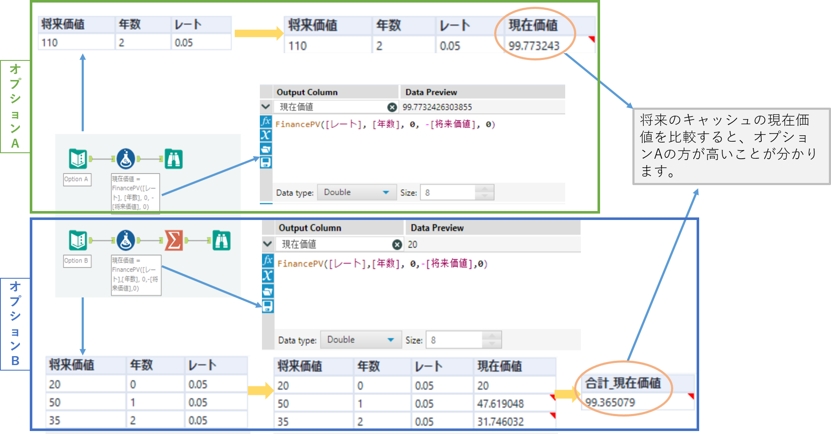
Task: Click the FinancePV expression text in Option A editor
Action: click(385, 124)
